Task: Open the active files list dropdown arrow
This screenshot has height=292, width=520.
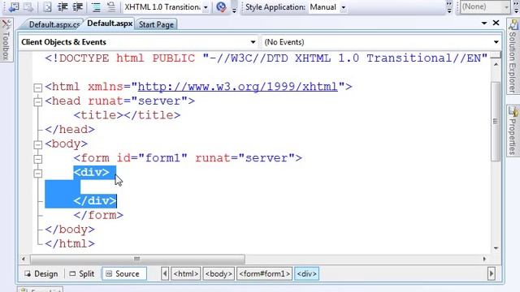Action: (x=484, y=24)
